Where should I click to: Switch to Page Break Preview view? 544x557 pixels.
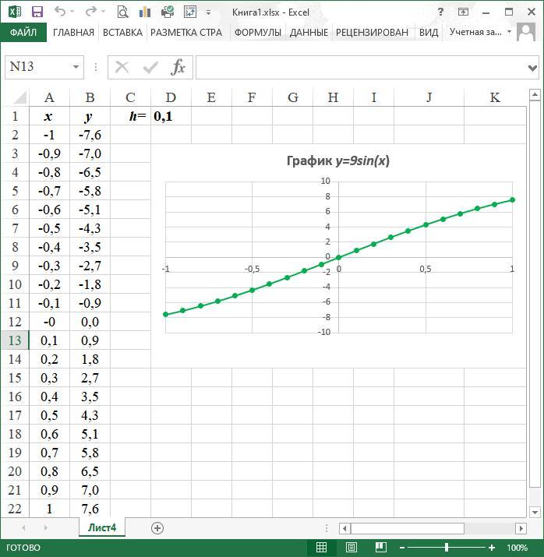coord(380,548)
